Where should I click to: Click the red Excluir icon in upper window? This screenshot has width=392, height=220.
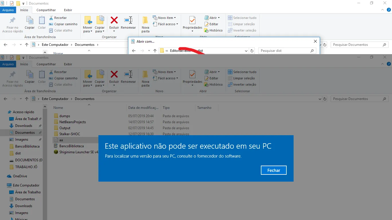coord(114,20)
